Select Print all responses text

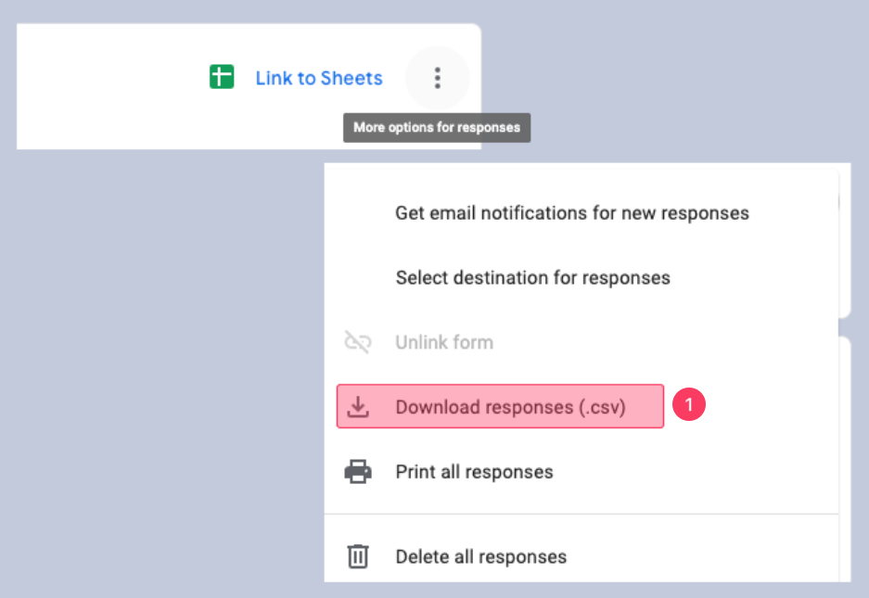click(474, 472)
